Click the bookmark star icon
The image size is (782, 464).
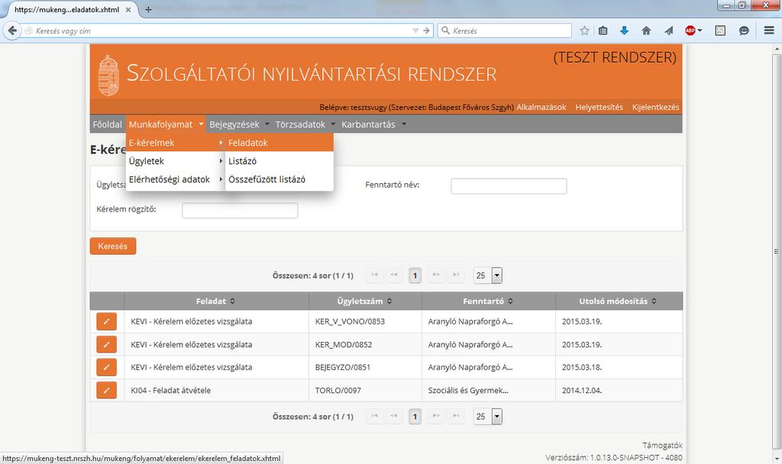(584, 31)
